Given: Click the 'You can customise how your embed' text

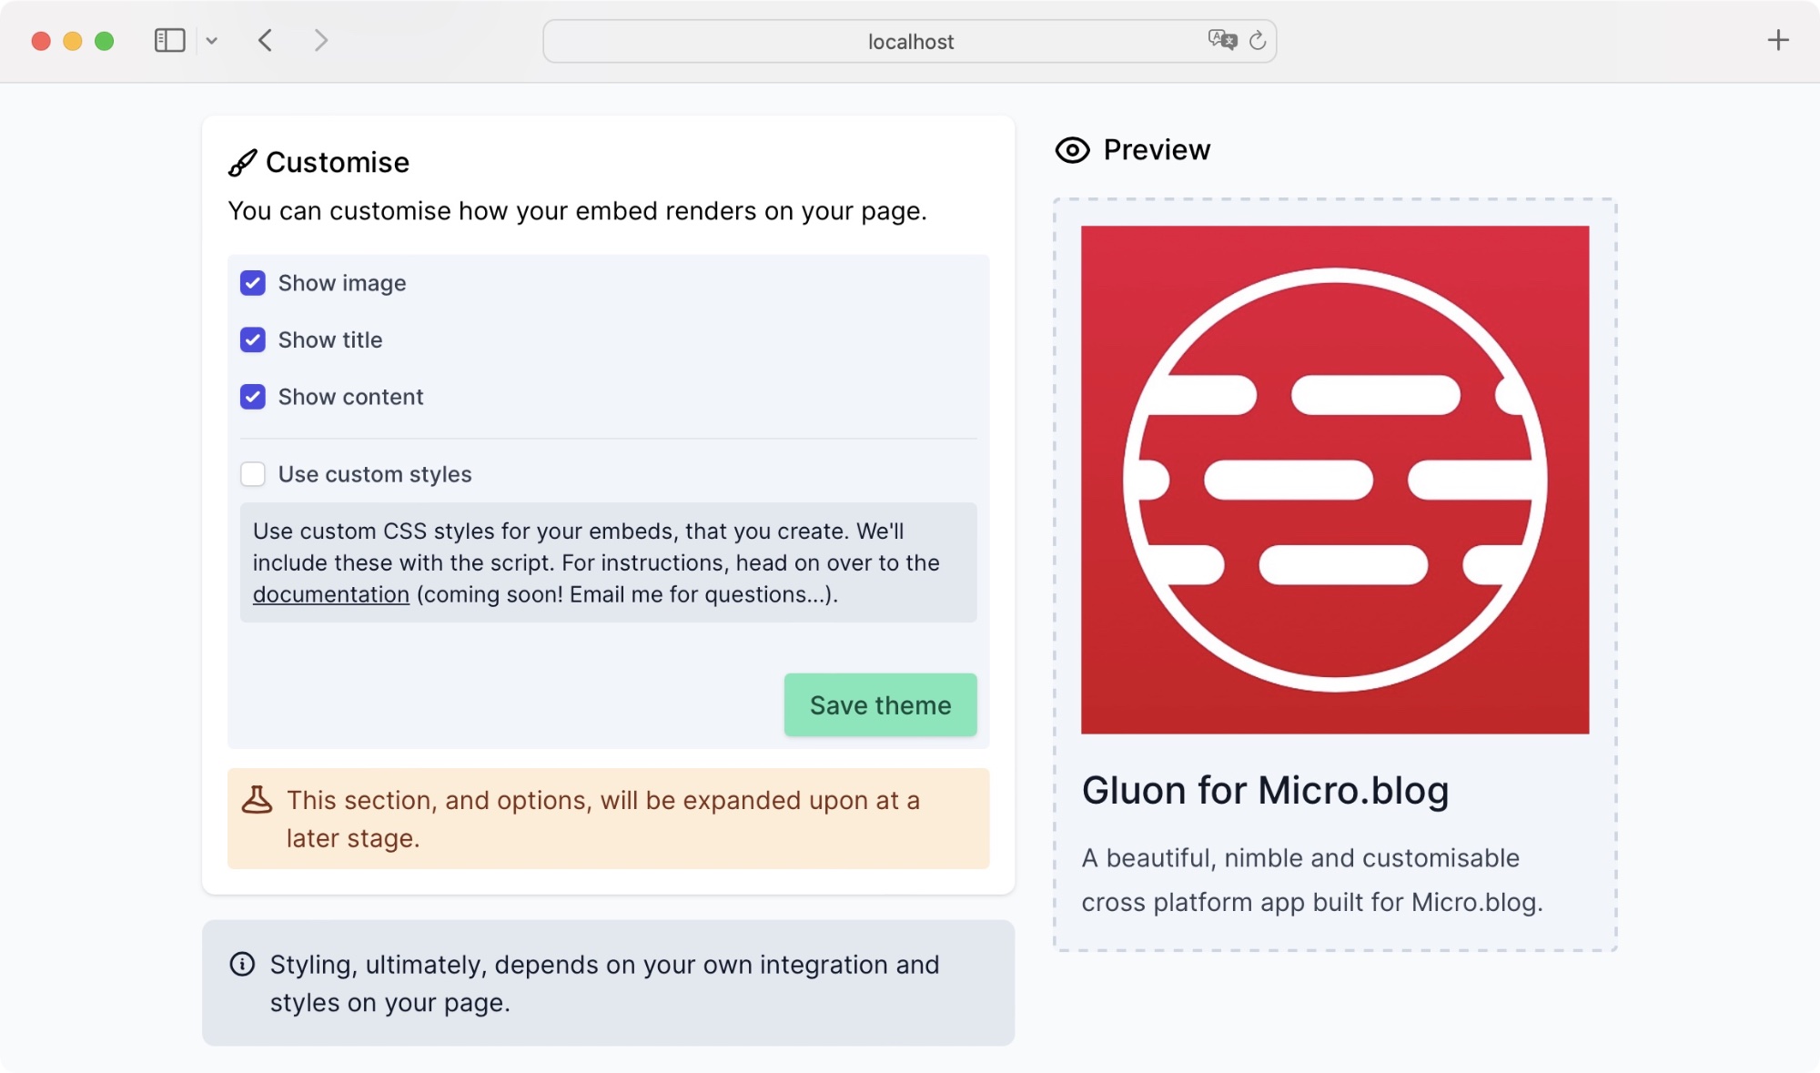Looking at the screenshot, I should point(577,211).
